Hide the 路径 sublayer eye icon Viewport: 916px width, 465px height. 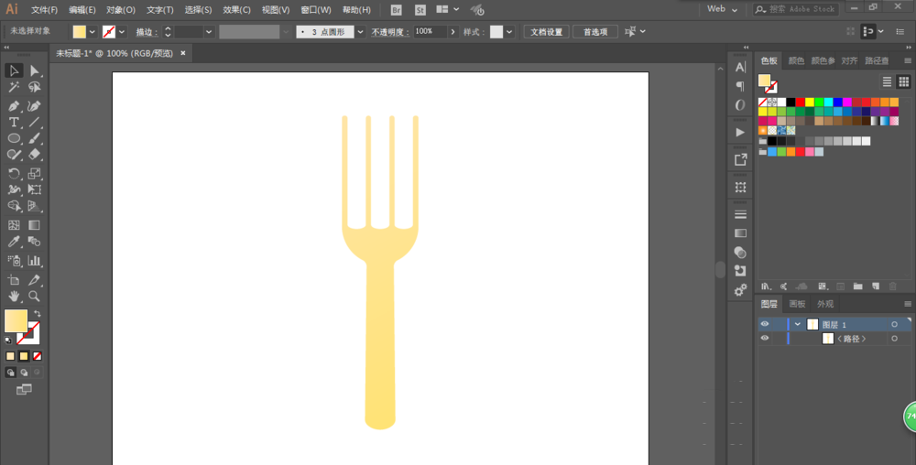(765, 339)
